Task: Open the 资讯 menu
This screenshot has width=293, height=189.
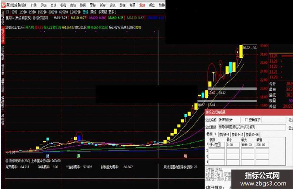Action: (x=113, y=5)
